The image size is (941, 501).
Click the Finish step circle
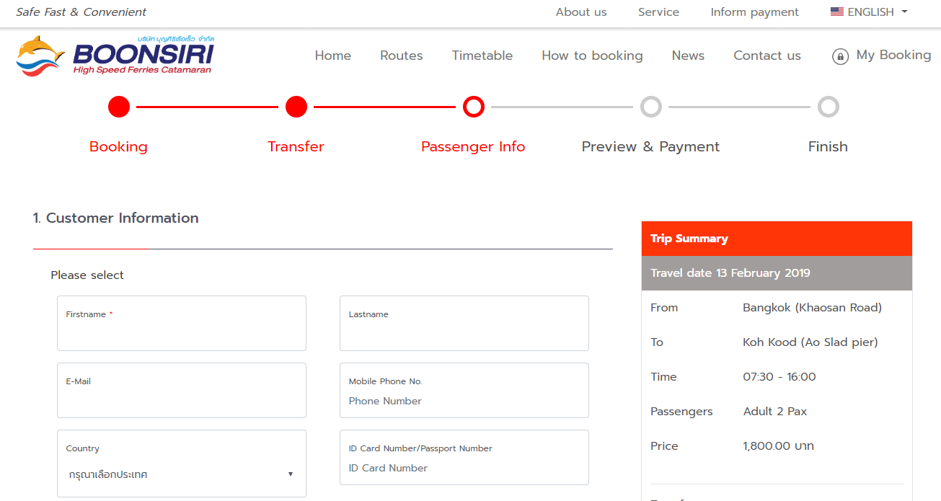click(828, 107)
